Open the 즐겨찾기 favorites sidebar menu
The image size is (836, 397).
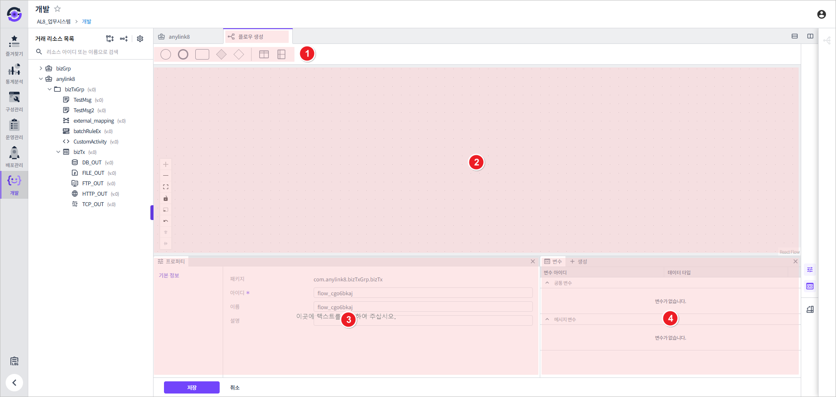pyautogui.click(x=14, y=46)
